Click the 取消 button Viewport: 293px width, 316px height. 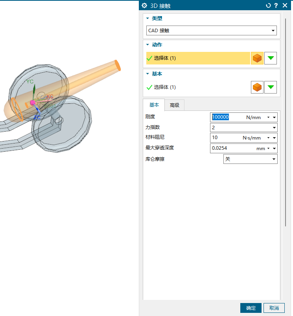click(x=274, y=308)
